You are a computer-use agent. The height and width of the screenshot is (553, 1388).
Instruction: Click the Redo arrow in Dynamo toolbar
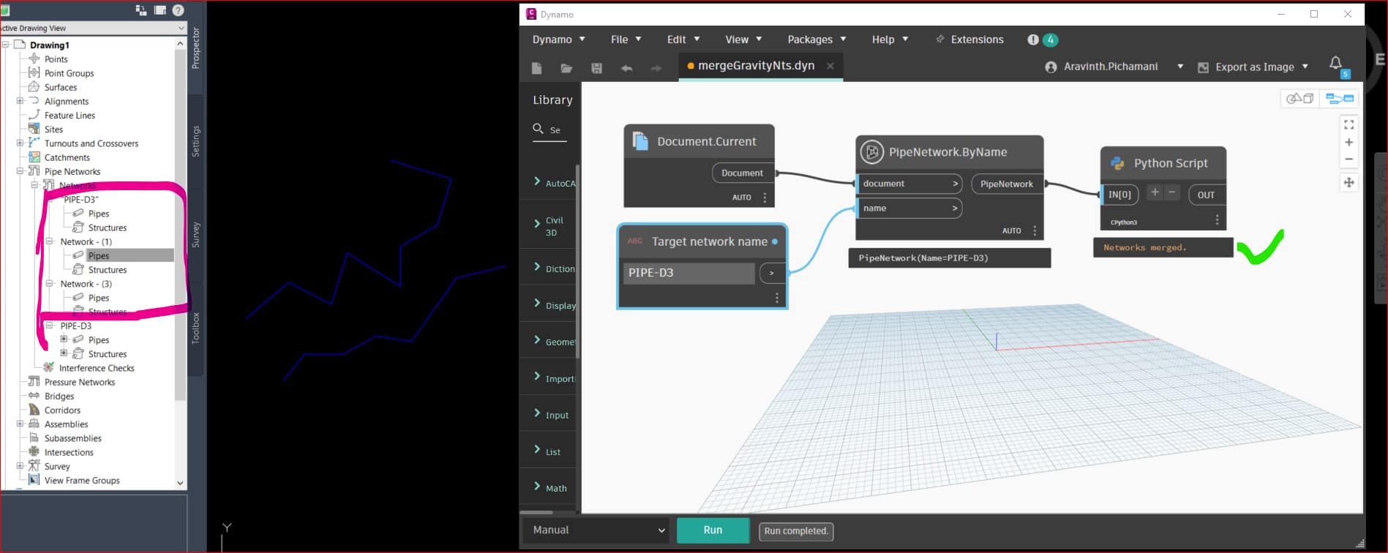[x=656, y=68]
